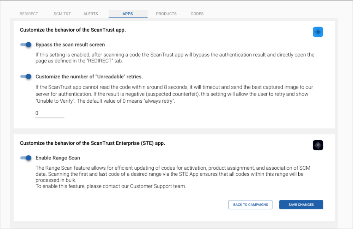Image resolution: width=353 pixels, height=229 pixels.
Task: Click ScanTrust app section heading
Action: [73, 30]
